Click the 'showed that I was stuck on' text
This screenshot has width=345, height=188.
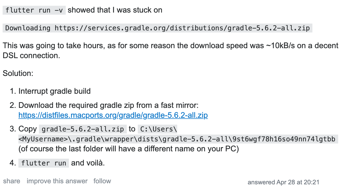pyautogui.click(x=115, y=10)
